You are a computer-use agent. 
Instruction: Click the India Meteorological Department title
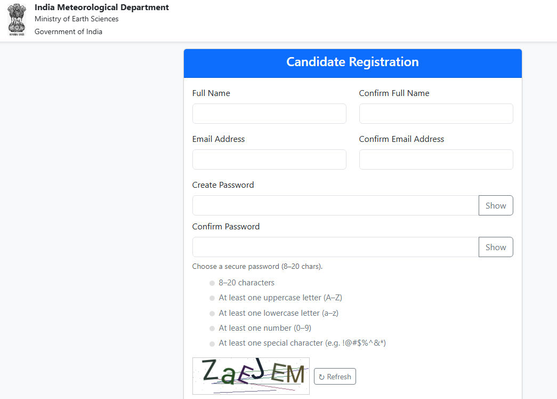(x=102, y=7)
